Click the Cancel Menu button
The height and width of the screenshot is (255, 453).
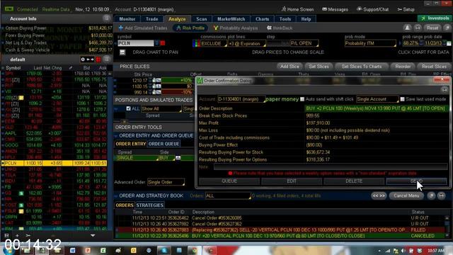406,195
